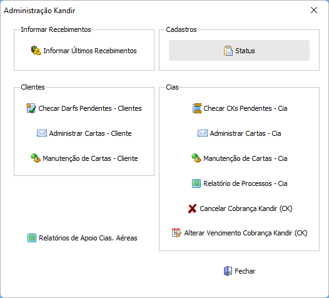Screen dimensions: 329x298
Task: Click the coins icon for Informar Últimos Recebimentos
Action: 36,51
